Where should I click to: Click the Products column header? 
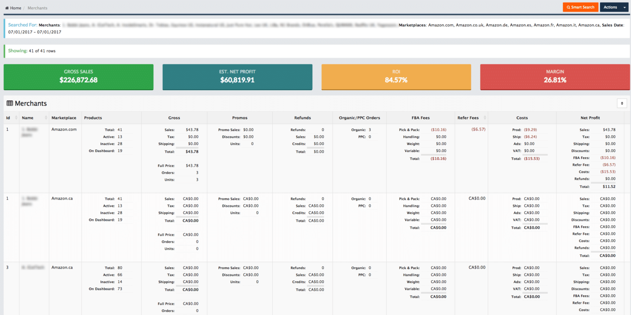pos(93,118)
